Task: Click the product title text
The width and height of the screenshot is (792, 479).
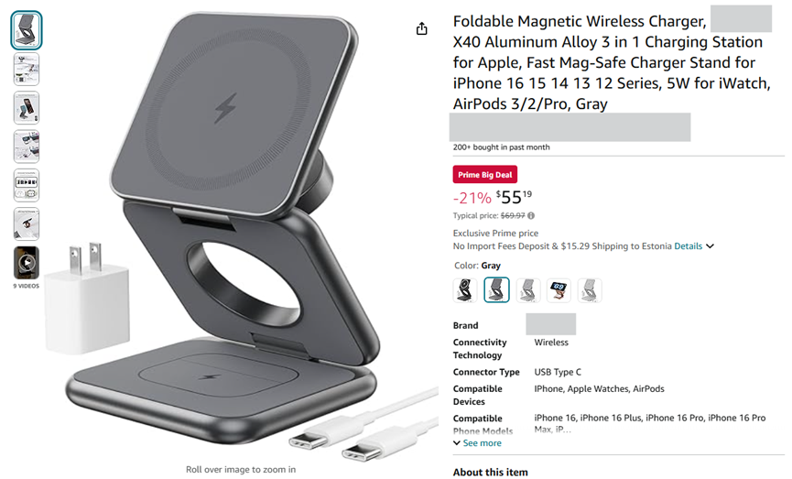Action: 612,62
